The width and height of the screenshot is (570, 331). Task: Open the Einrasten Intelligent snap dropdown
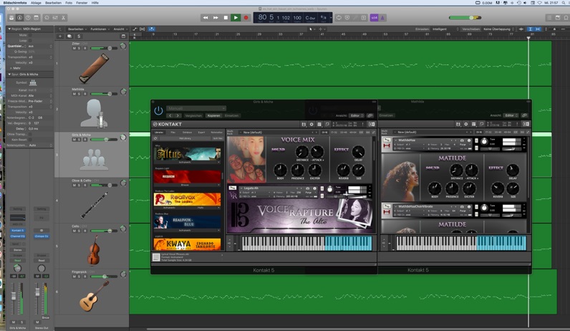(445, 29)
